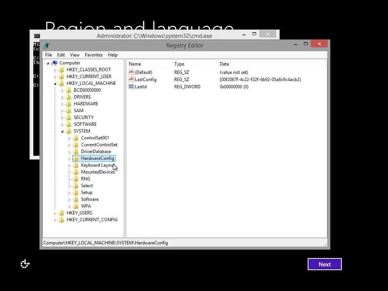Click the HKEY_USERS folder icon

pyautogui.click(x=62, y=213)
